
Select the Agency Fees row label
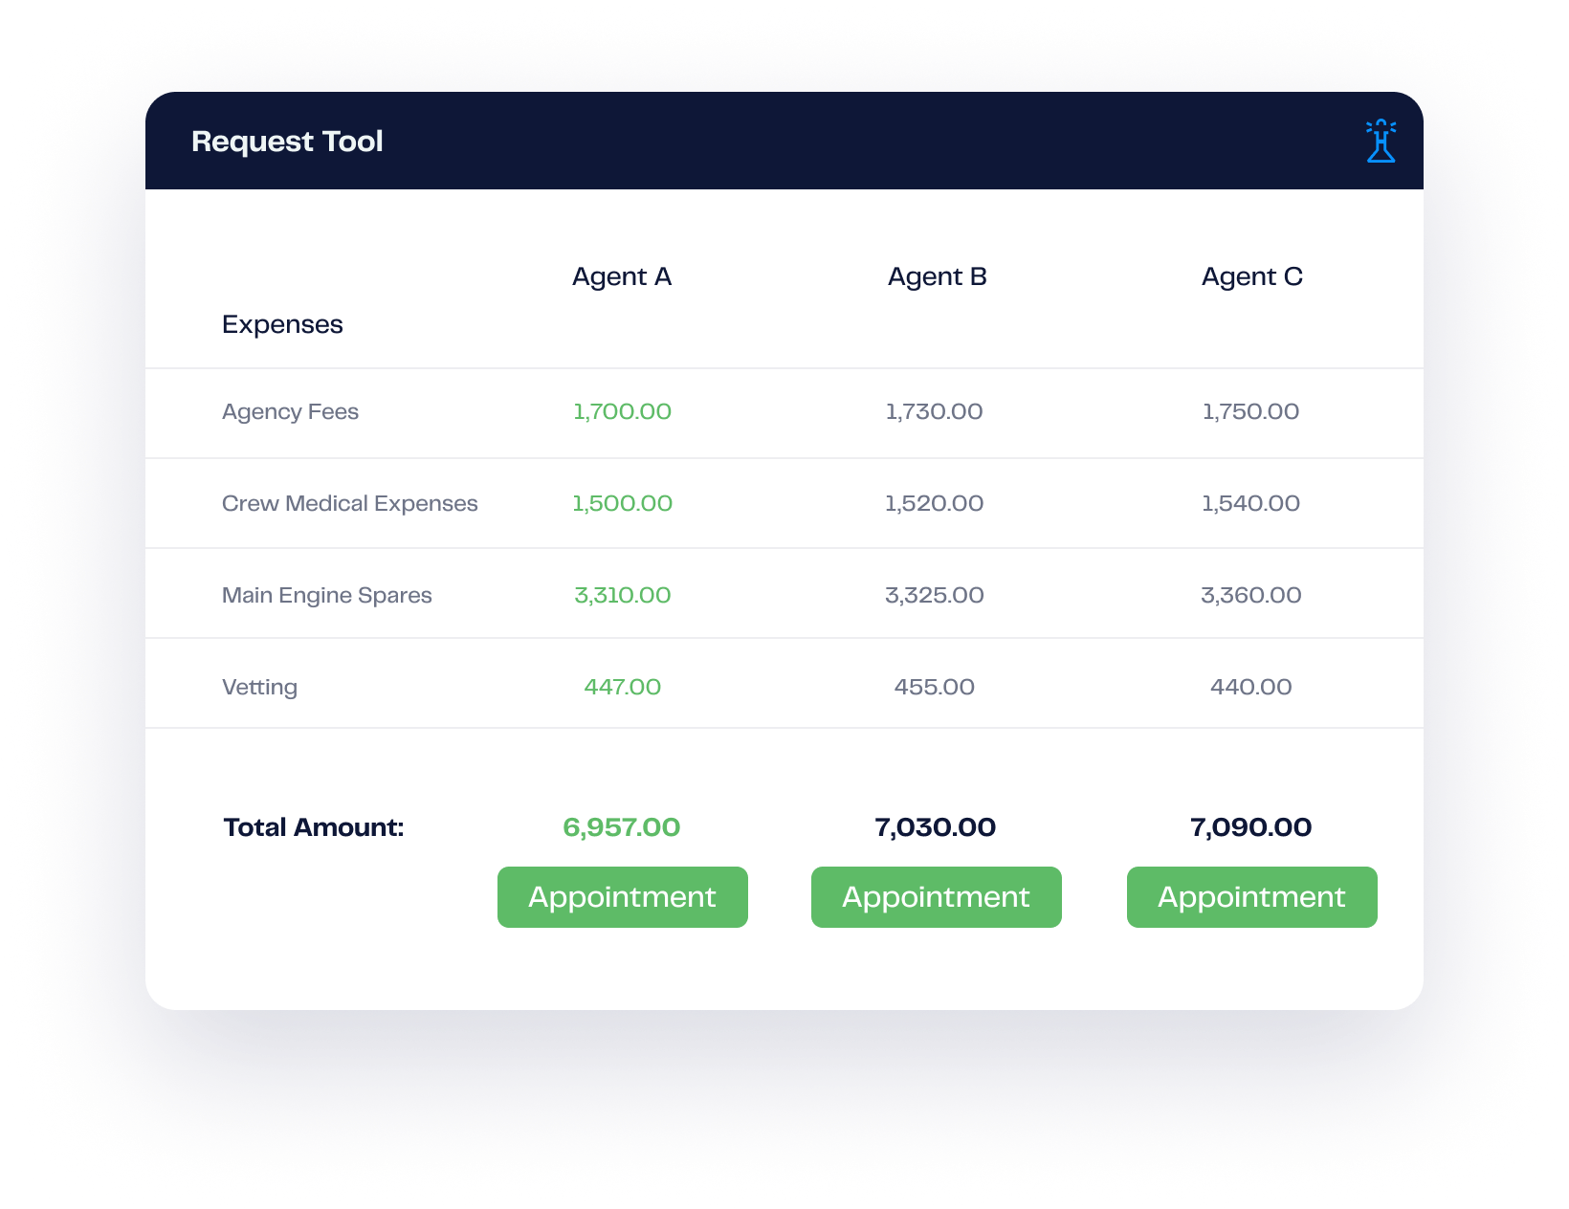point(290,411)
